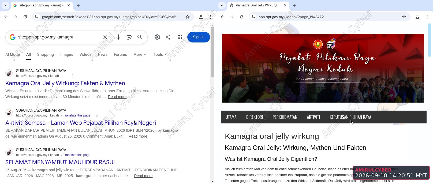The height and width of the screenshot is (183, 433).
Task: Open Chrome Labs in right window
Action: click(x=417, y=17)
